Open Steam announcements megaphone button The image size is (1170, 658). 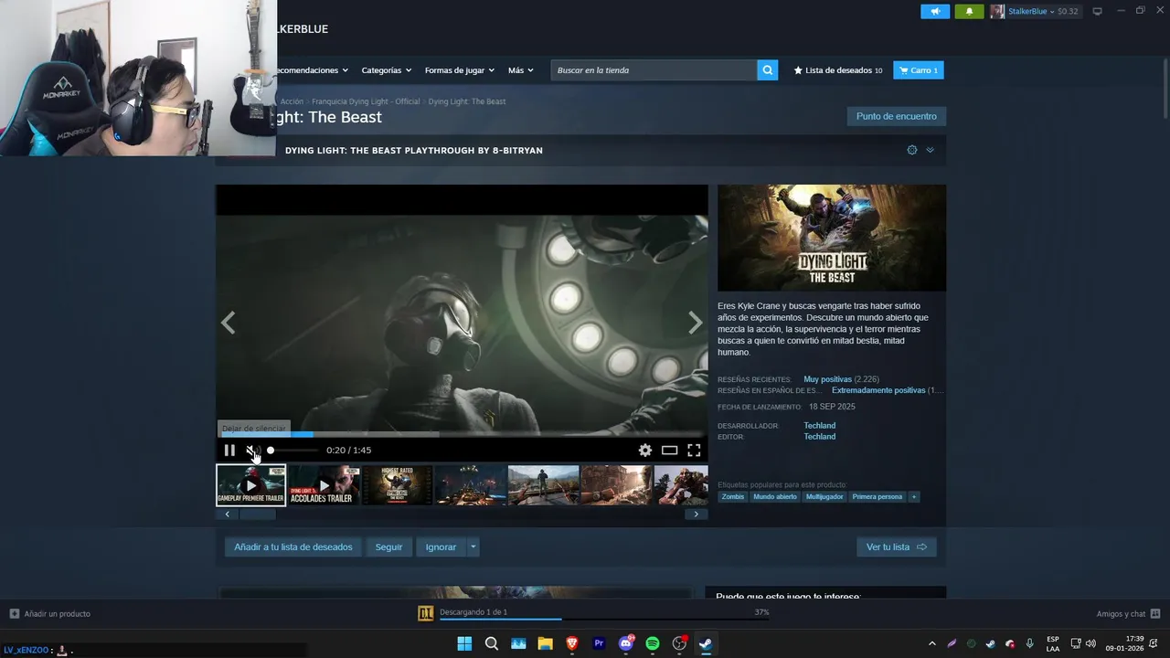point(934,11)
